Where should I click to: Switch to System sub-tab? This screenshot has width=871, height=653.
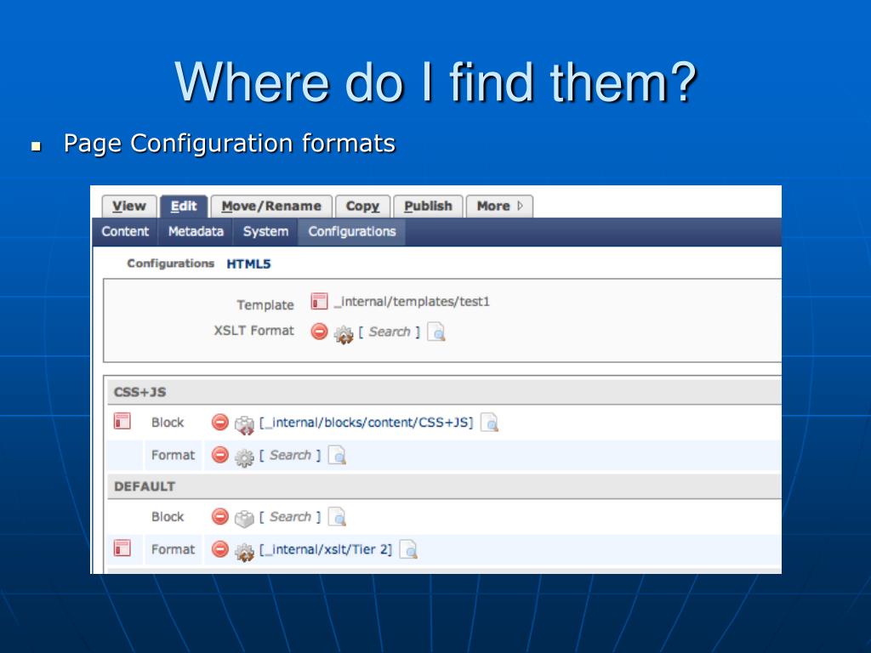click(x=265, y=231)
